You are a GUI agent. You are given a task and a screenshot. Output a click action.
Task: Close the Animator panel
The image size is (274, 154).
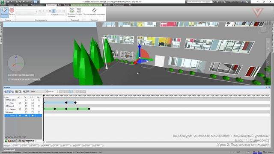pos(269,87)
